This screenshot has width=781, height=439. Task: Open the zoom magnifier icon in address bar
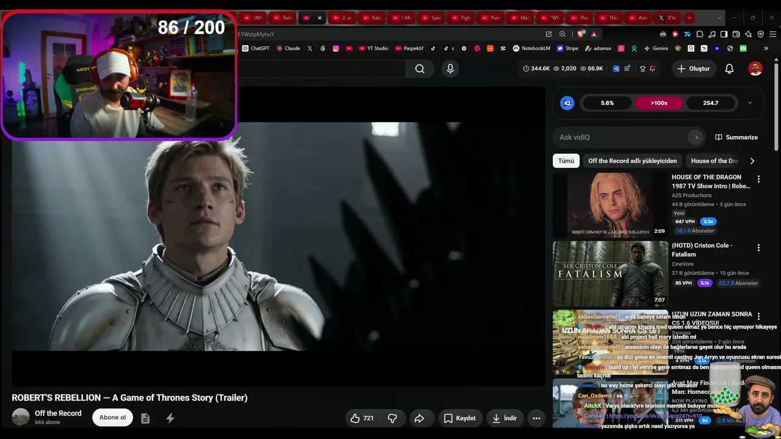tap(563, 34)
